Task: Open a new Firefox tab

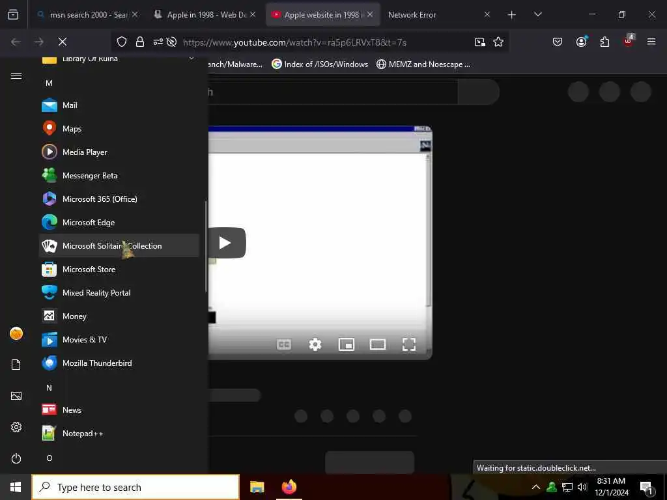Action: click(x=512, y=15)
